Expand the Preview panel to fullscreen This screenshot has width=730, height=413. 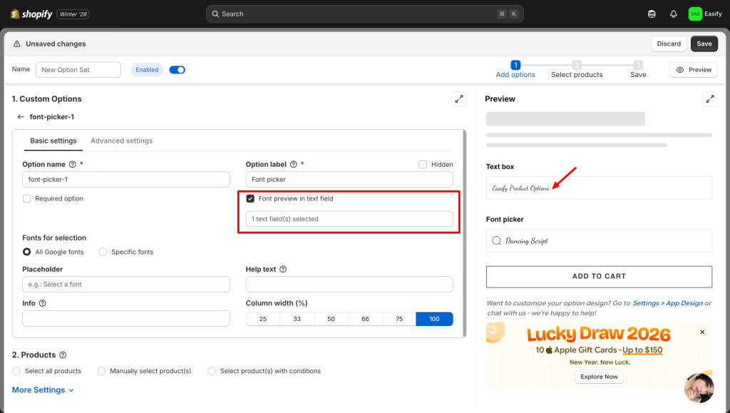tap(709, 99)
